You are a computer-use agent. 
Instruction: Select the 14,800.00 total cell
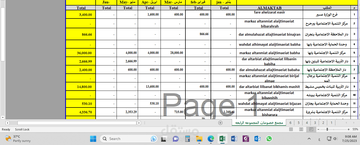coord(81,87)
